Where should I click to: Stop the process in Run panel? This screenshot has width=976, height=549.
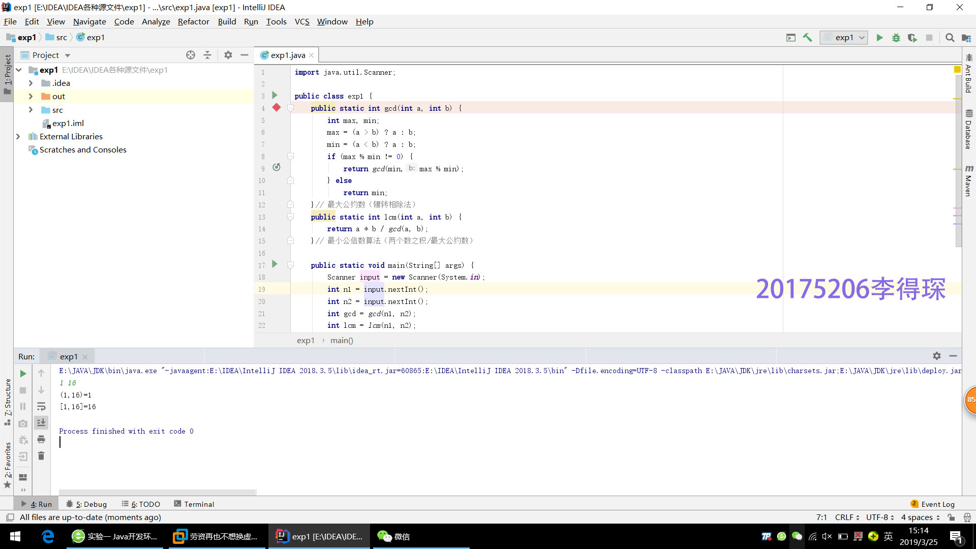tap(23, 390)
